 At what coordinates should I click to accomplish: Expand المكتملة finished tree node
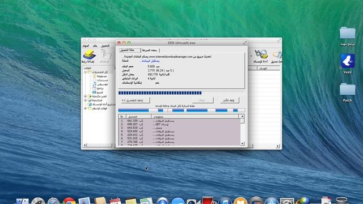click(x=85, y=100)
